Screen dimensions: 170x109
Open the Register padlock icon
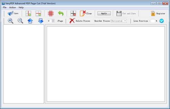pyautogui.click(x=153, y=13)
